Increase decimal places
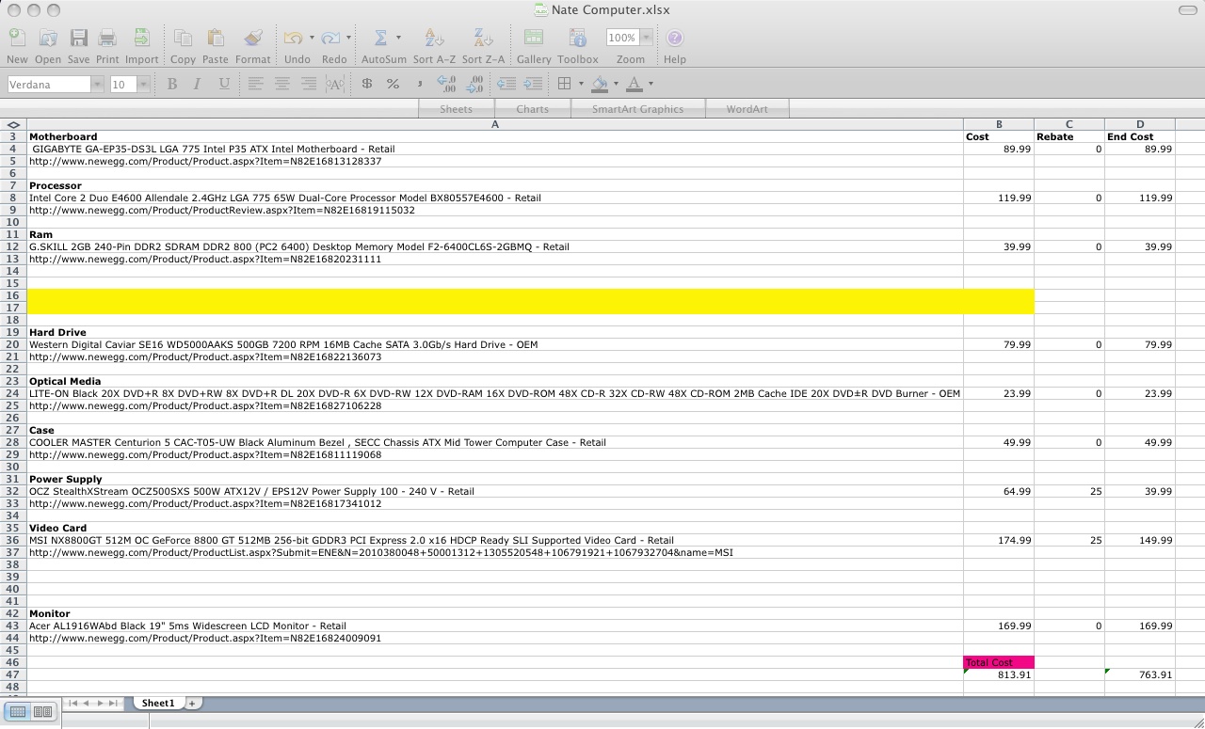This screenshot has width=1205, height=729. click(x=447, y=84)
